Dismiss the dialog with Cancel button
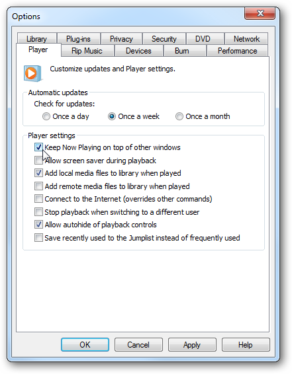Screen dimensions: 292x374 [x=138, y=345]
